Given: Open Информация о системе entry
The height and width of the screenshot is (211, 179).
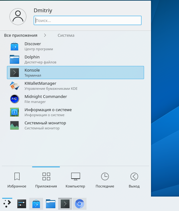Looking at the screenshot, I should click(76, 112).
